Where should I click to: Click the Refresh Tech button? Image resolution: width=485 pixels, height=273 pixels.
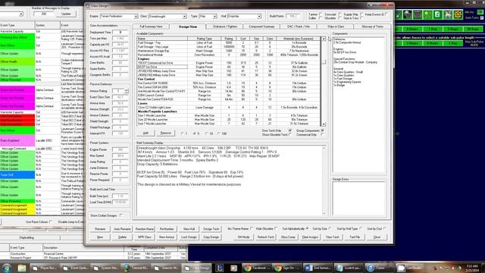pyautogui.click(x=266, y=237)
